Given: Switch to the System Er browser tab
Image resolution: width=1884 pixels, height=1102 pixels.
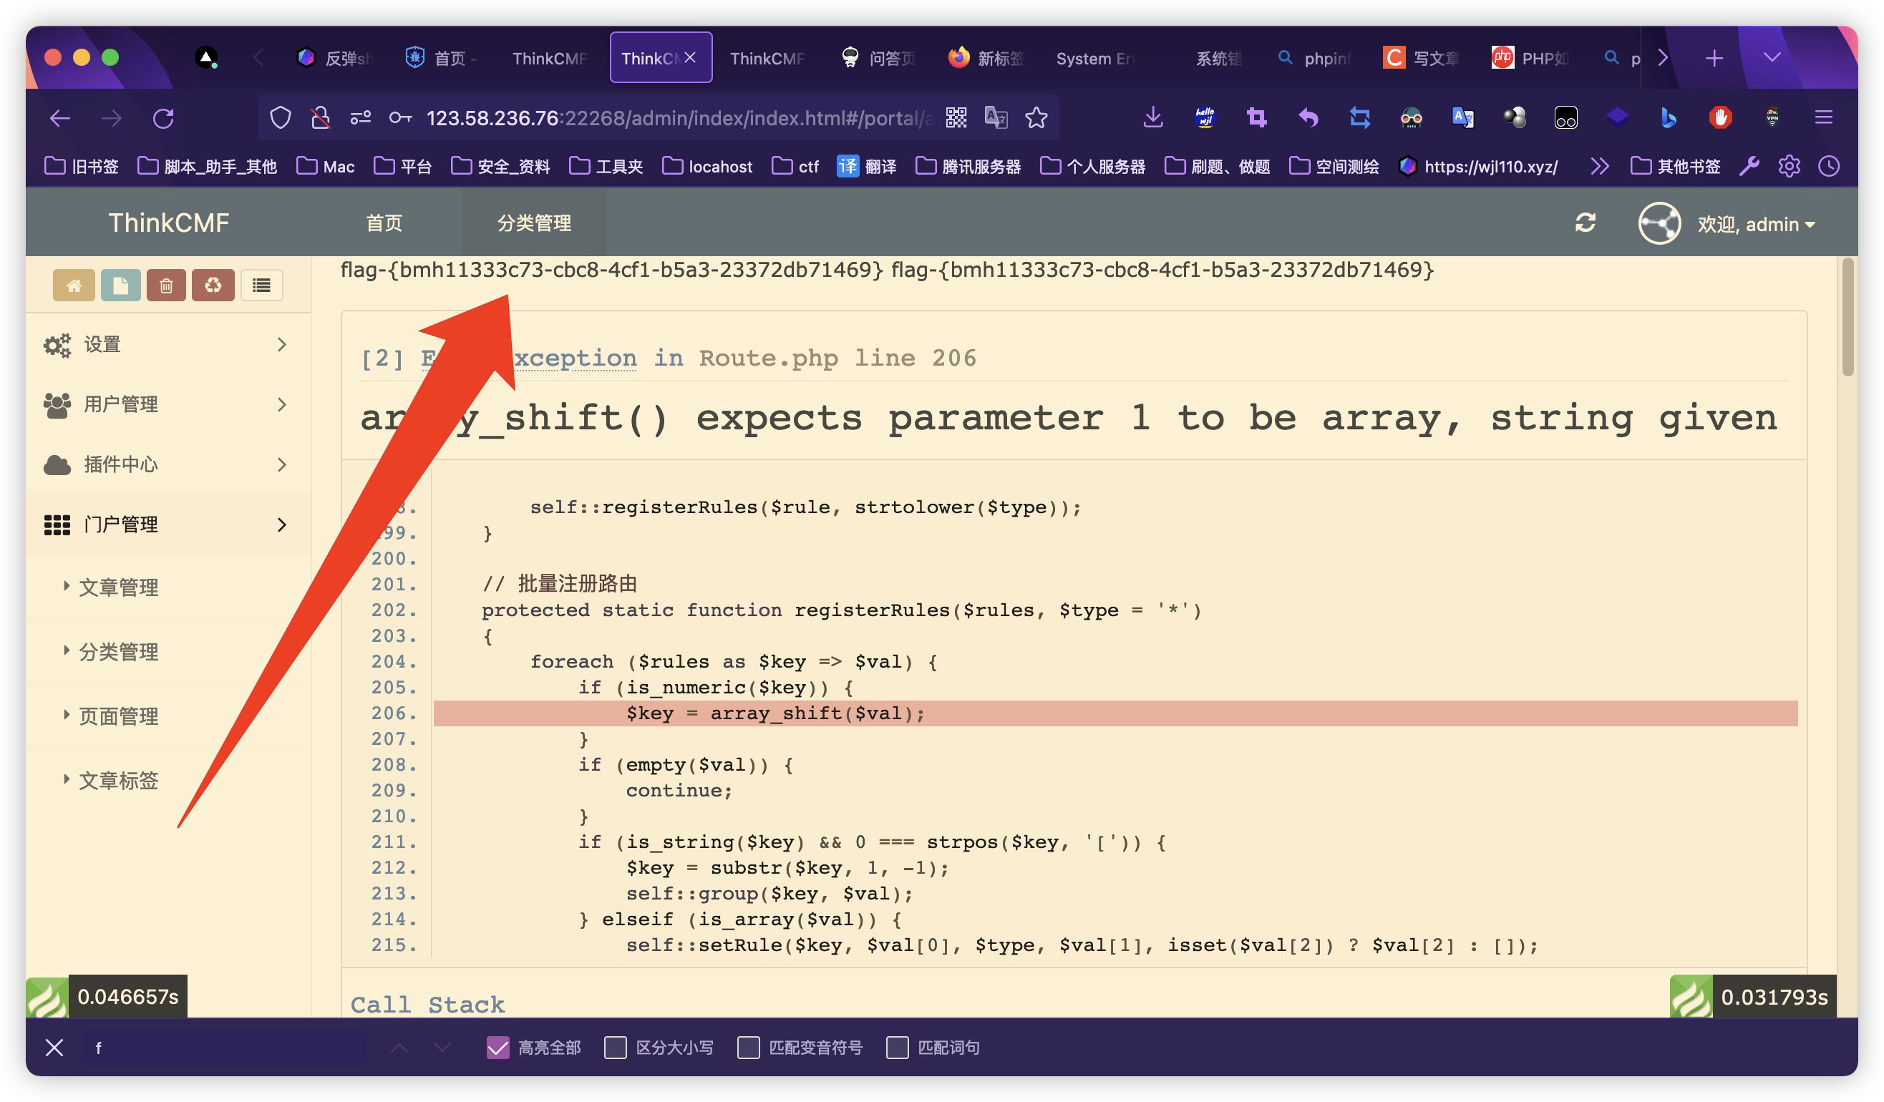Looking at the screenshot, I should [1095, 58].
